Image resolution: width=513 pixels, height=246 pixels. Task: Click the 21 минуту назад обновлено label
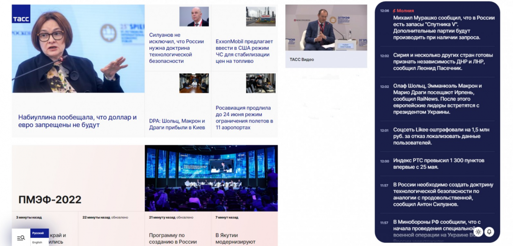coord(171,217)
